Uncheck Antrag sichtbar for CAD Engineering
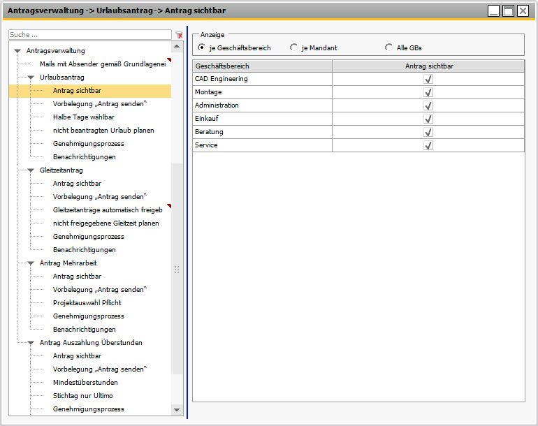This screenshot has width=538, height=426. 428,79
